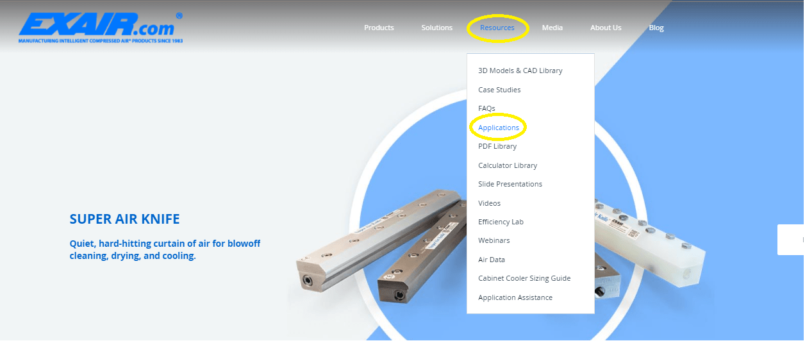Choose Videos from the dropdown
Image resolution: width=805 pixels, height=341 pixels.
489,203
